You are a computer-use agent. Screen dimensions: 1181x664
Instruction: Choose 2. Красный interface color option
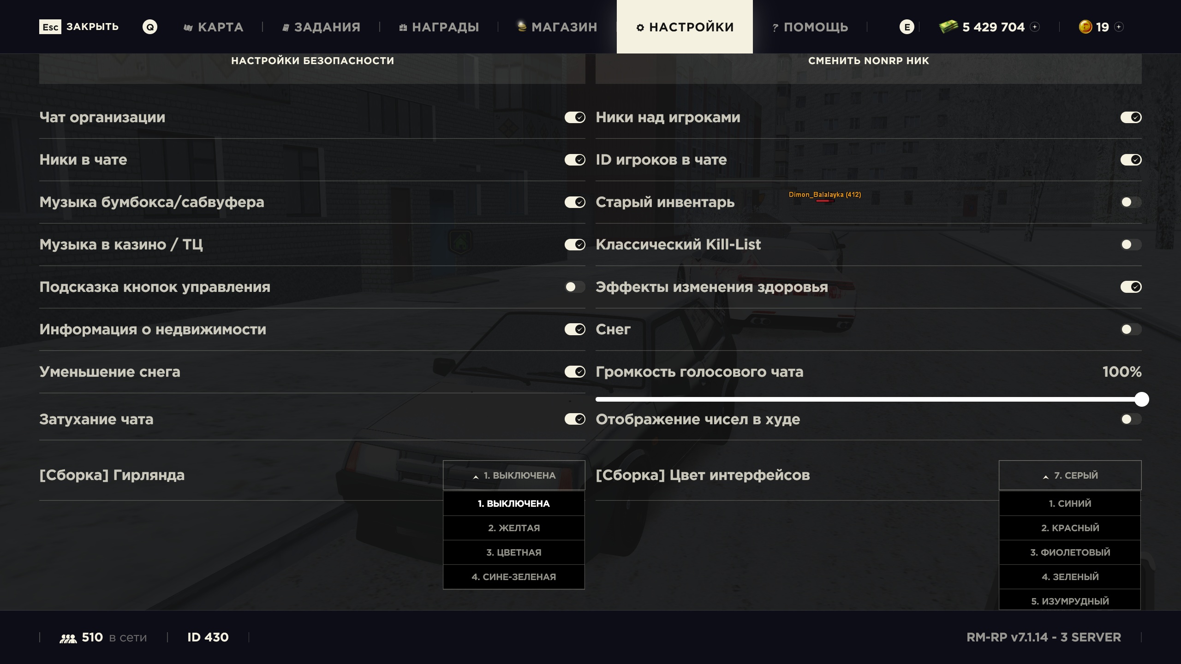1070,528
